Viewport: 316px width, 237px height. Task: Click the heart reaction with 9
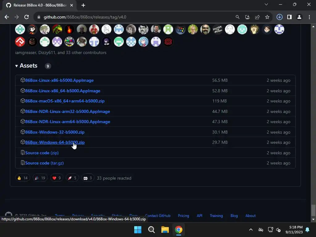pos(57,178)
